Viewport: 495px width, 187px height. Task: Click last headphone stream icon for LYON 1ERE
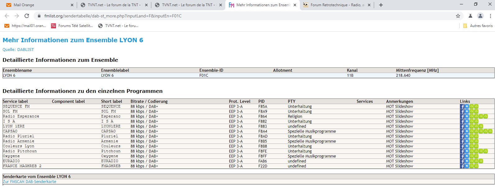tap(481, 126)
